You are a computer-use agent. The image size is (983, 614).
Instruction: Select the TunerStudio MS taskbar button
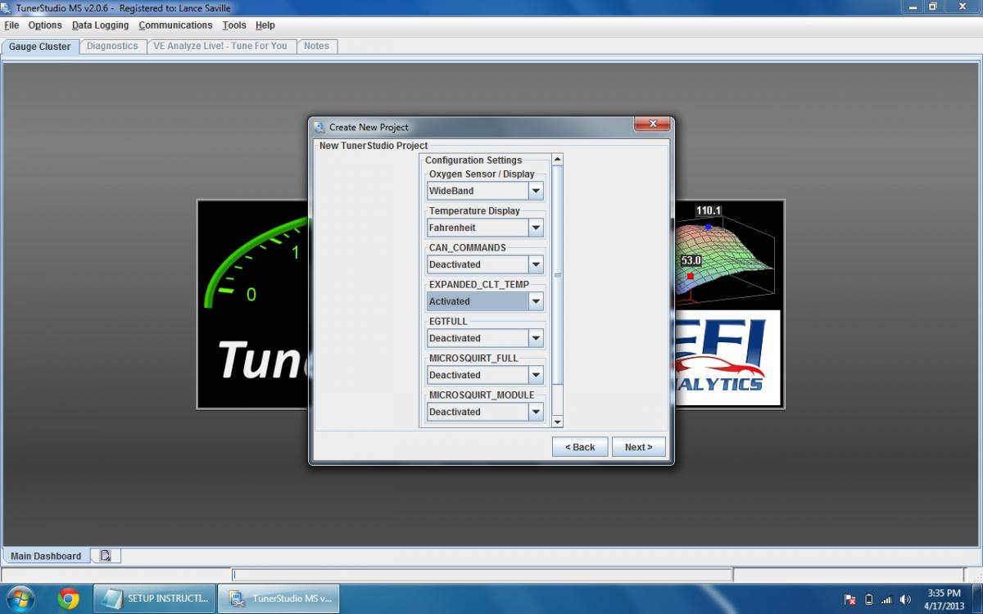point(279,598)
